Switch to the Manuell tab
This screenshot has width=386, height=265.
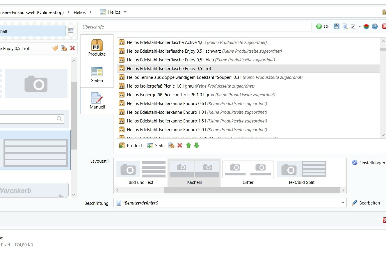pyautogui.click(x=97, y=101)
